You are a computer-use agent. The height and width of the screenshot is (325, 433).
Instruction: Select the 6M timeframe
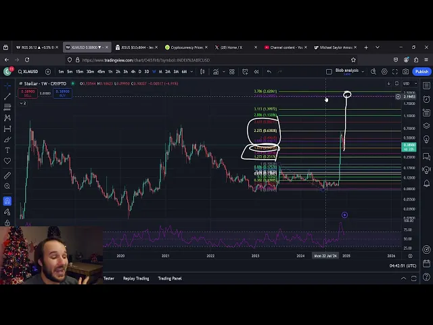[x=184, y=72]
